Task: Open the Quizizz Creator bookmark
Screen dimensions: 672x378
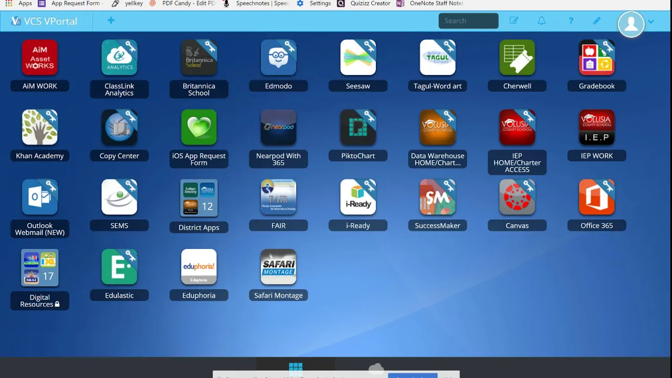Action: point(364,3)
